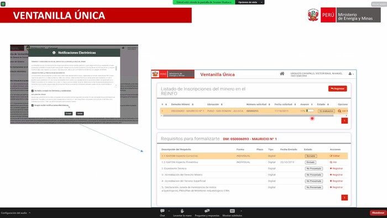Click Abandonar meeting button
The width and height of the screenshot is (387, 218).
[378, 212]
